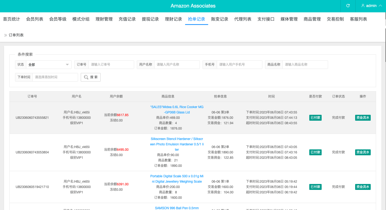386x210 pixels.
Task: Collapse the admin menu chevron
Action: [x=380, y=6]
